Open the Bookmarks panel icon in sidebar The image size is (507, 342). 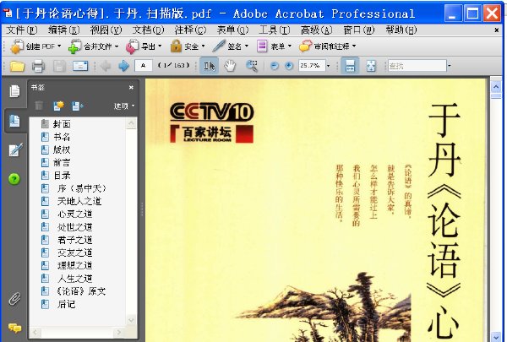[14, 121]
